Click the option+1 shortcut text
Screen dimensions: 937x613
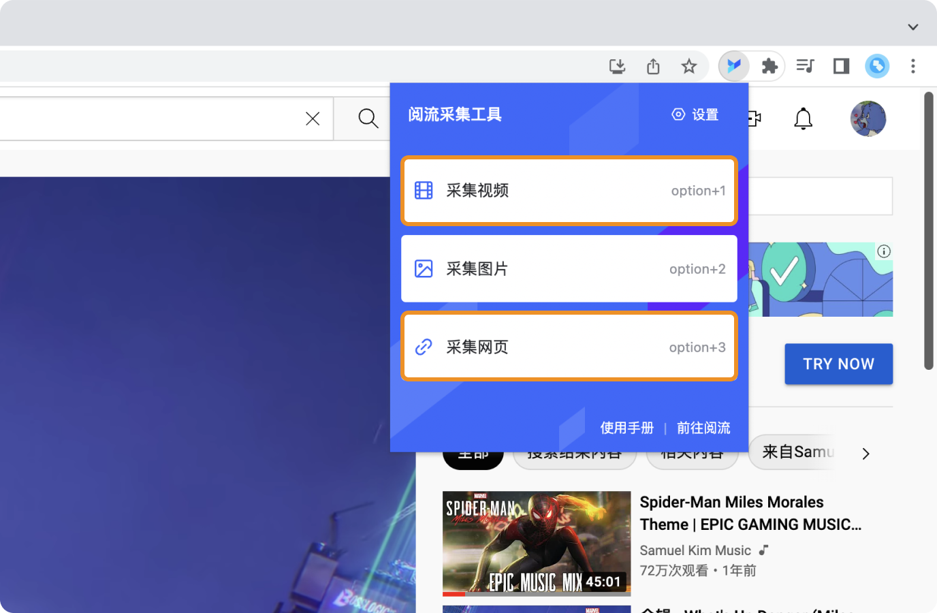pos(698,191)
